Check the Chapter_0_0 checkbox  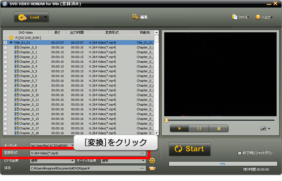5,47
